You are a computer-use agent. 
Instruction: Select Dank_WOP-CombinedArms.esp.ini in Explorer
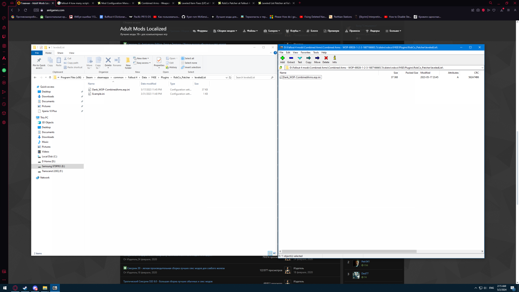(x=111, y=89)
